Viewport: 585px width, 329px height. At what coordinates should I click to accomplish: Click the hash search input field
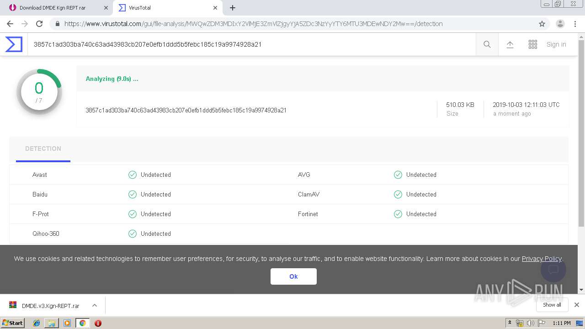point(251,44)
